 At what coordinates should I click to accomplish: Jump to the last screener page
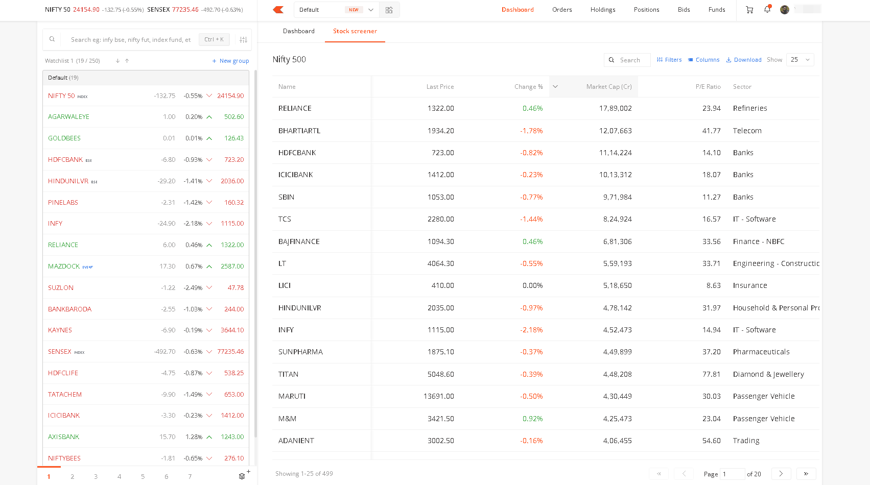tap(806, 474)
